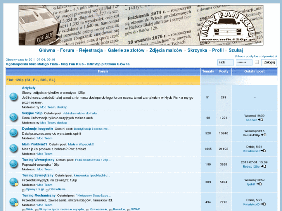Click the Tuning Mechaniczny smiley icon
Image resolution: width=282 pixels, height=211 pixels.
[14, 202]
